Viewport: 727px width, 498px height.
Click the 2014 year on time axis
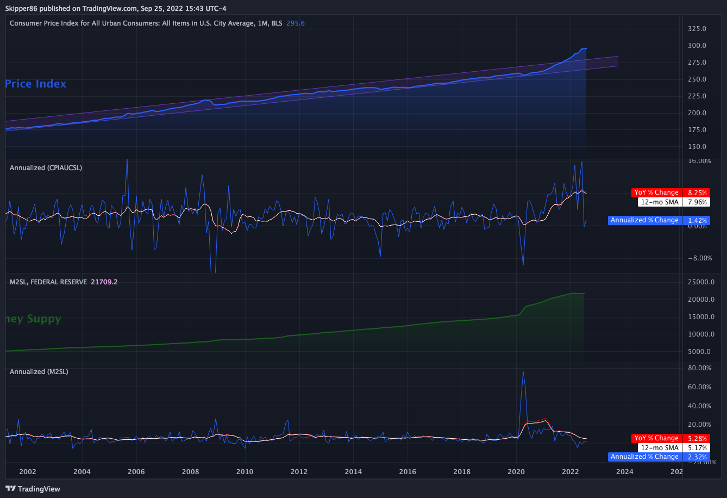click(353, 471)
